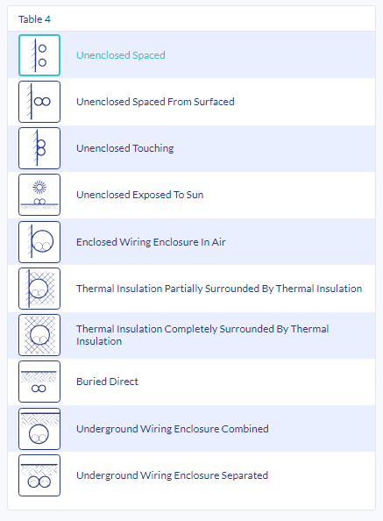Pick the Unenclosed Touching cable icon

(39, 148)
